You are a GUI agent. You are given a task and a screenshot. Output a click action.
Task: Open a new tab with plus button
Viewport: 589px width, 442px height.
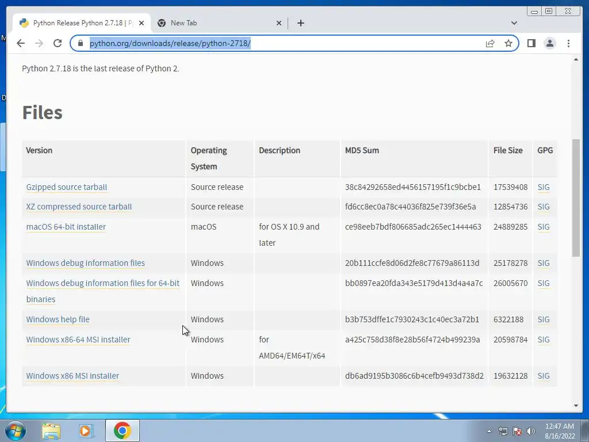pos(300,23)
